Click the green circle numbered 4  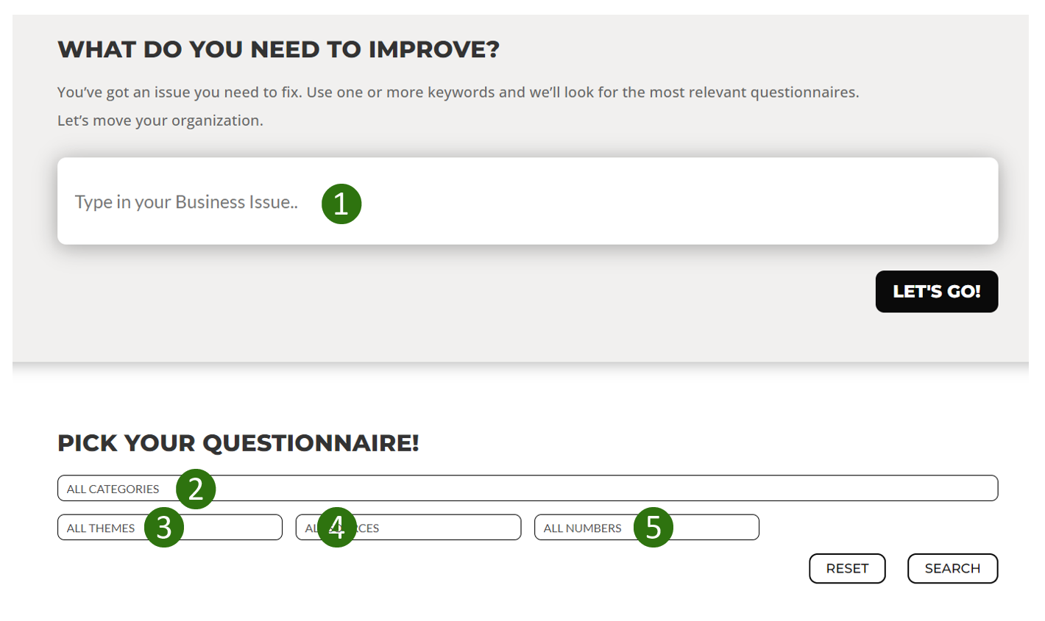pyautogui.click(x=337, y=527)
